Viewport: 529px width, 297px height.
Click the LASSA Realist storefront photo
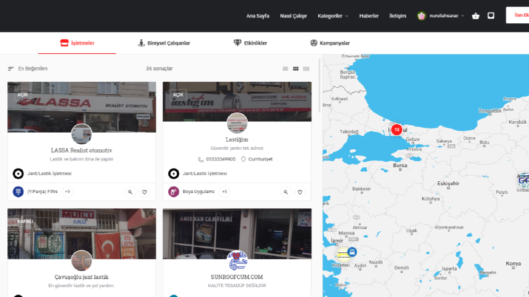(81, 107)
